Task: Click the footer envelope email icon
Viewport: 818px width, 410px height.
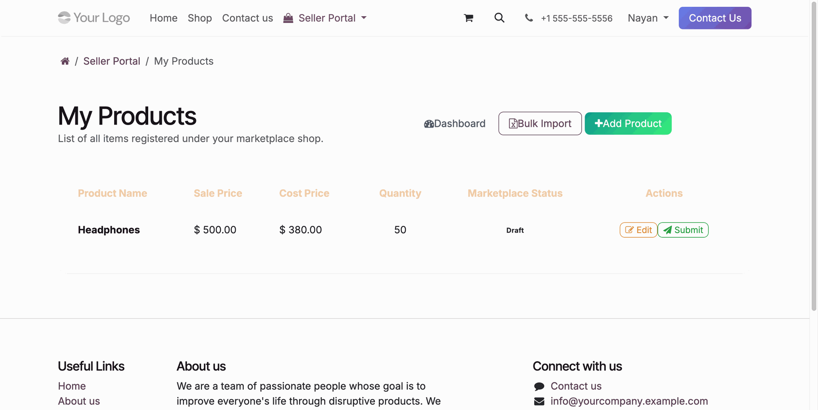Action: (x=539, y=401)
